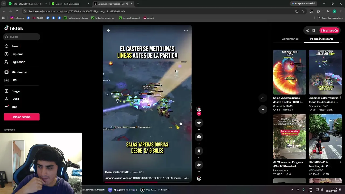The height and width of the screenshot is (194, 345).
Task: Open the INGLES bookmark
Action: pyautogui.click(x=38, y=18)
